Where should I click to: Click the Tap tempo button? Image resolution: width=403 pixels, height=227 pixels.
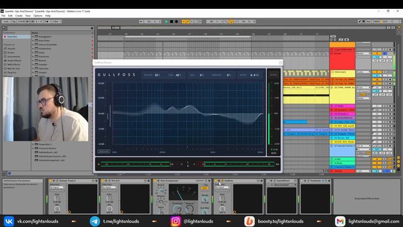tap(14, 21)
